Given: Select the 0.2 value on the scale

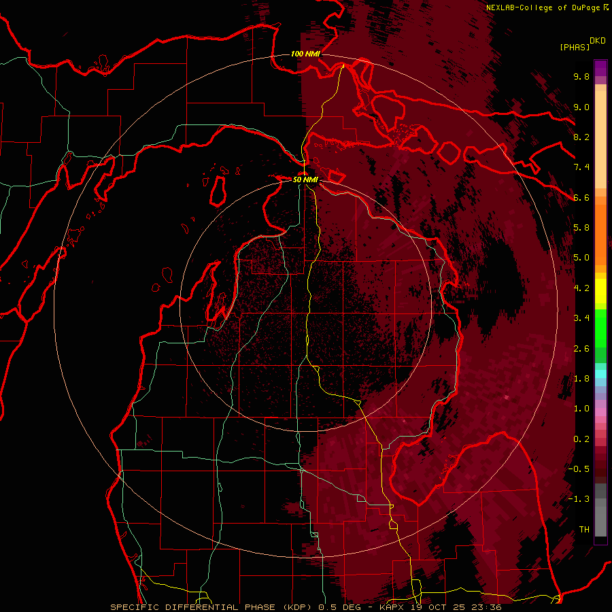Looking at the screenshot, I should coord(581,439).
